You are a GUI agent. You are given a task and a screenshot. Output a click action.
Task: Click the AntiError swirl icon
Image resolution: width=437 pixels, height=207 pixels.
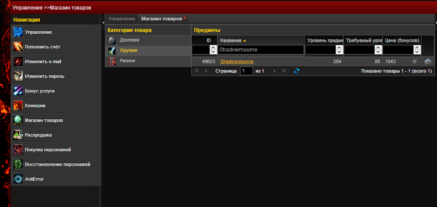[18, 179]
